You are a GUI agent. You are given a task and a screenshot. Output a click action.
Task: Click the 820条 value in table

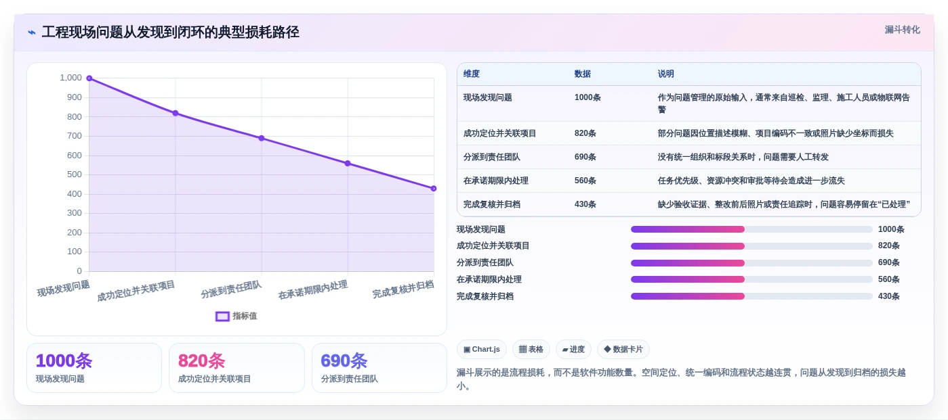point(585,133)
